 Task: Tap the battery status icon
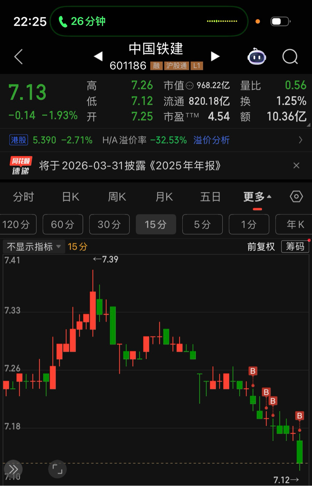(280, 22)
